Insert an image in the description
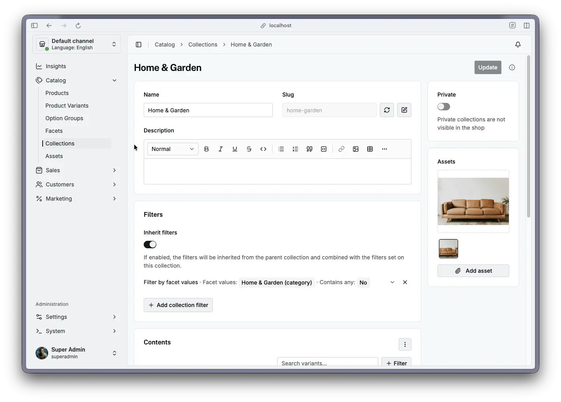Screen dimensions: 561x402 pos(356,149)
